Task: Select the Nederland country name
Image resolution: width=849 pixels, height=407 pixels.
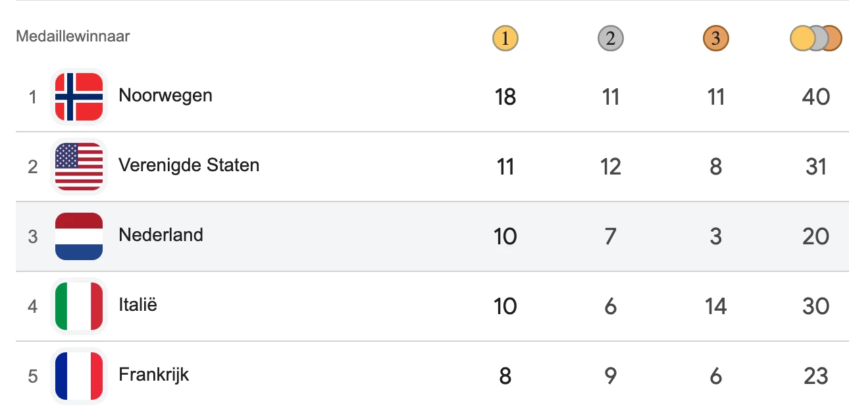Action: point(161,235)
